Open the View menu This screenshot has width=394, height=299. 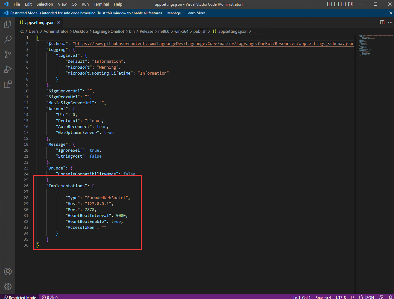(62, 4)
